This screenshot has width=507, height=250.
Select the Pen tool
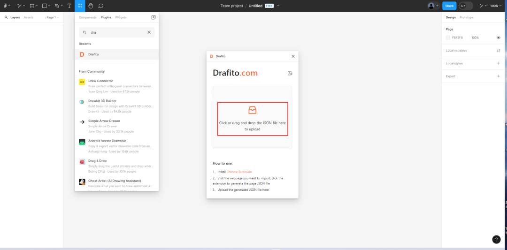[x=57, y=6]
